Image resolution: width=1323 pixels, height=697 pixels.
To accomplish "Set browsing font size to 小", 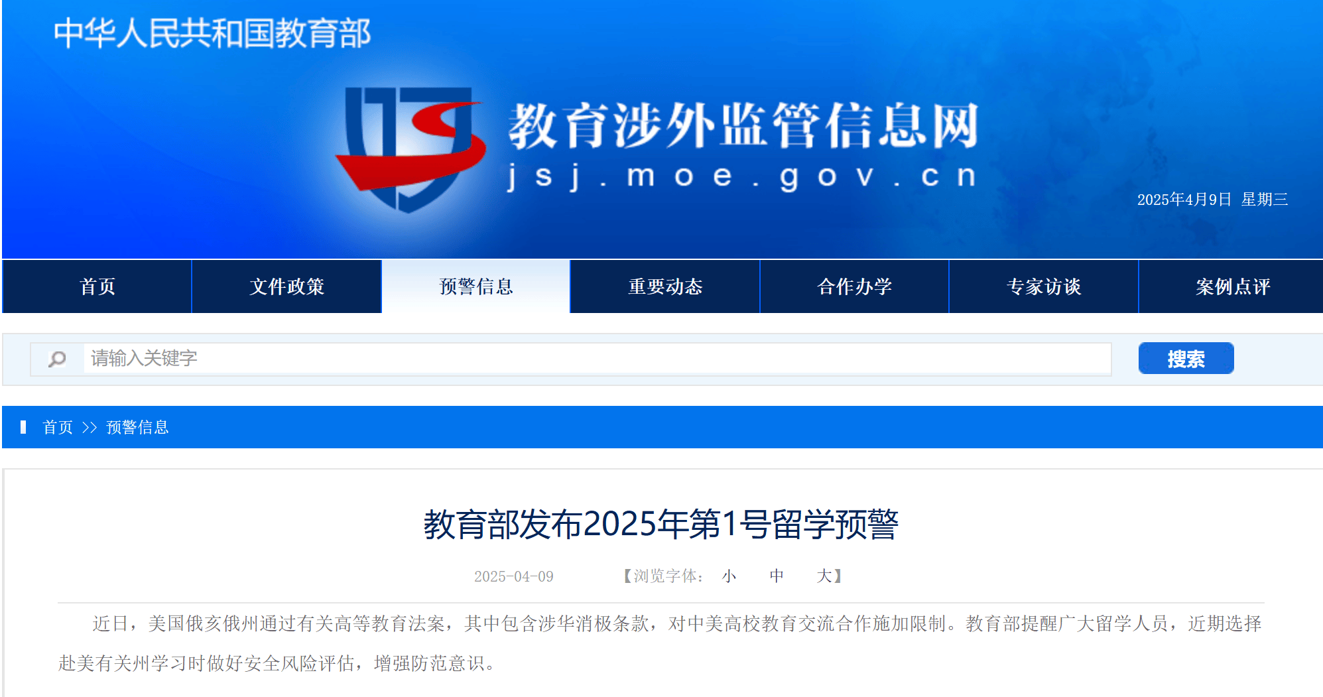I will [x=729, y=576].
